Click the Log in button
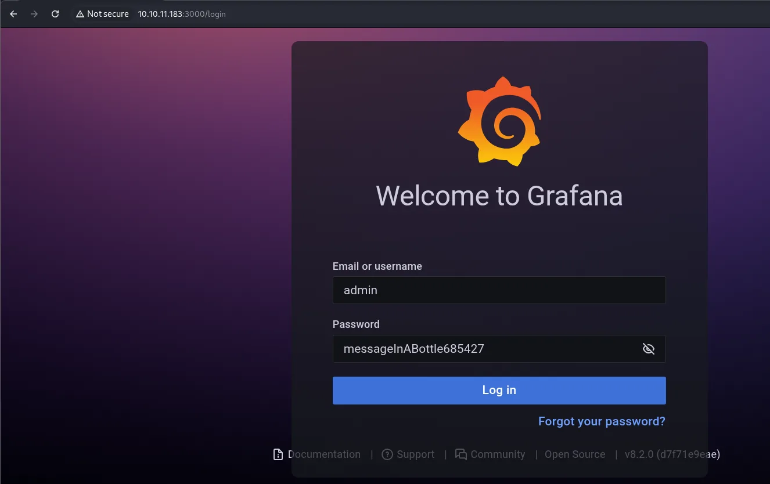Screen dimensions: 770x484 tap(499, 390)
